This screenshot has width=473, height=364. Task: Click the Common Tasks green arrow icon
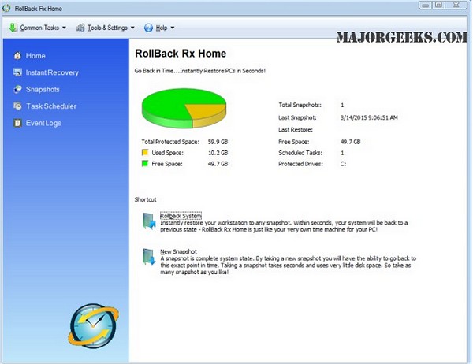pos(13,28)
